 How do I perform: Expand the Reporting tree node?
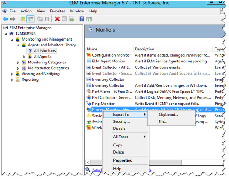click(x=12, y=80)
